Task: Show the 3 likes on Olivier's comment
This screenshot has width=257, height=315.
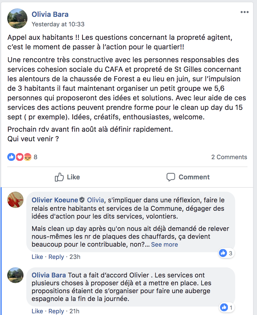Action: pos(226,253)
